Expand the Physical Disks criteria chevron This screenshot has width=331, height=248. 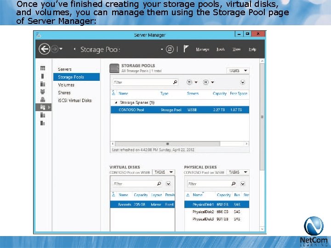coord(243,184)
